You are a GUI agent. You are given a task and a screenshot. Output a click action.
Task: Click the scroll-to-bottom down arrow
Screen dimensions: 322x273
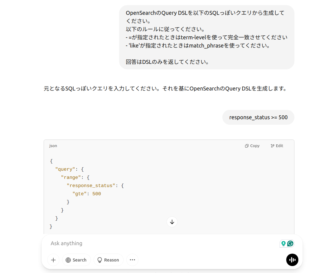[172, 222]
